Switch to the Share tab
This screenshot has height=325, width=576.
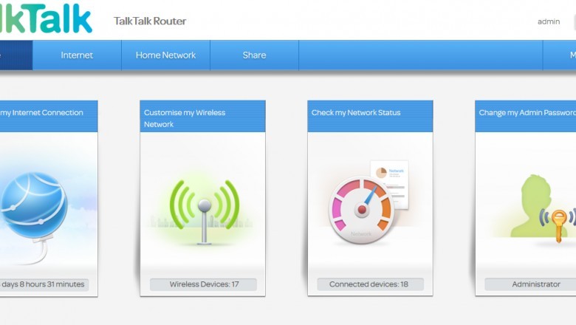click(x=254, y=55)
